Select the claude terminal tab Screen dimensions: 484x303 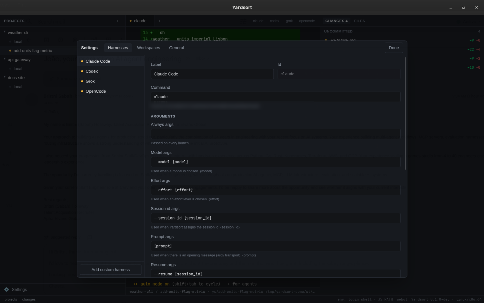(140, 21)
